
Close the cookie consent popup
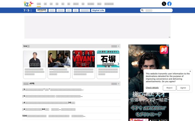click(x=190, y=71)
